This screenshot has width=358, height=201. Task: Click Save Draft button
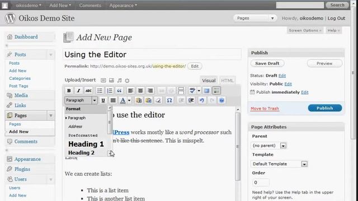pos(267,63)
